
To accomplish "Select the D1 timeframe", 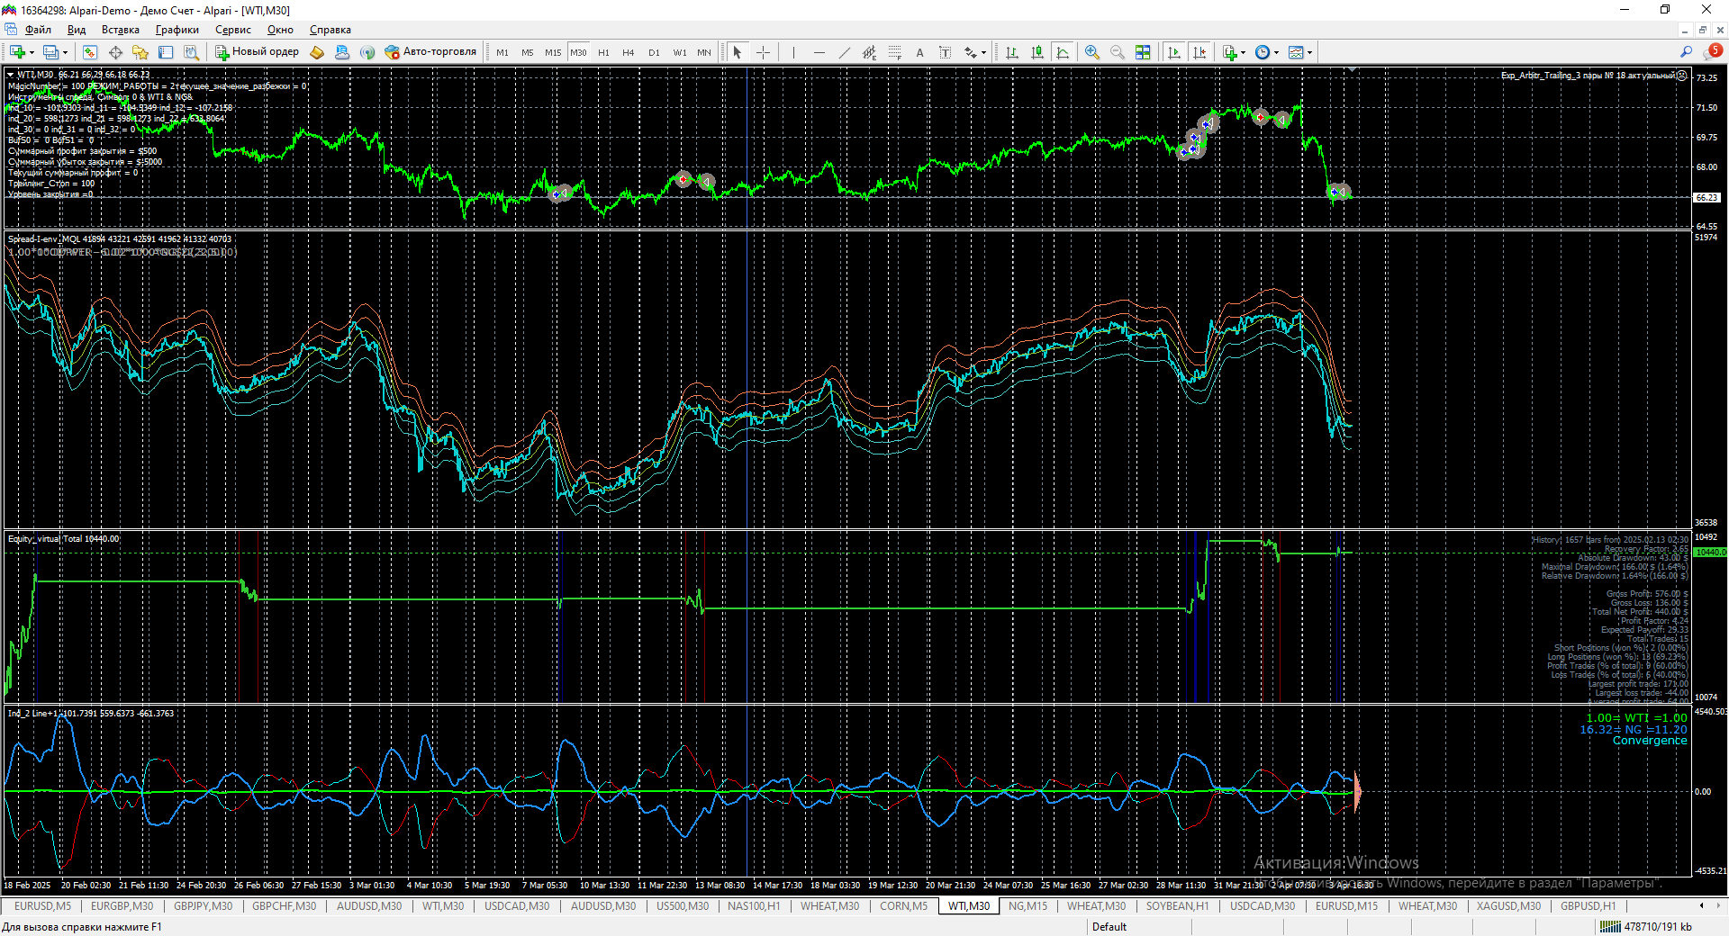I will [x=654, y=52].
